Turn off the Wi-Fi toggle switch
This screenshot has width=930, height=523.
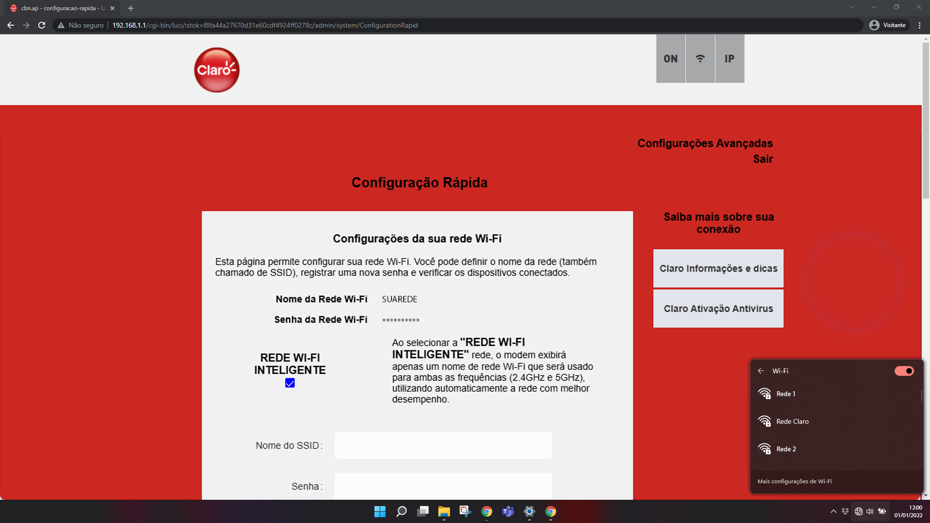(904, 371)
